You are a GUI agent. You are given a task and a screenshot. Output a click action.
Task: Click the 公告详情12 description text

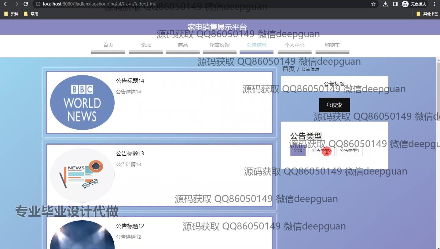point(128,237)
